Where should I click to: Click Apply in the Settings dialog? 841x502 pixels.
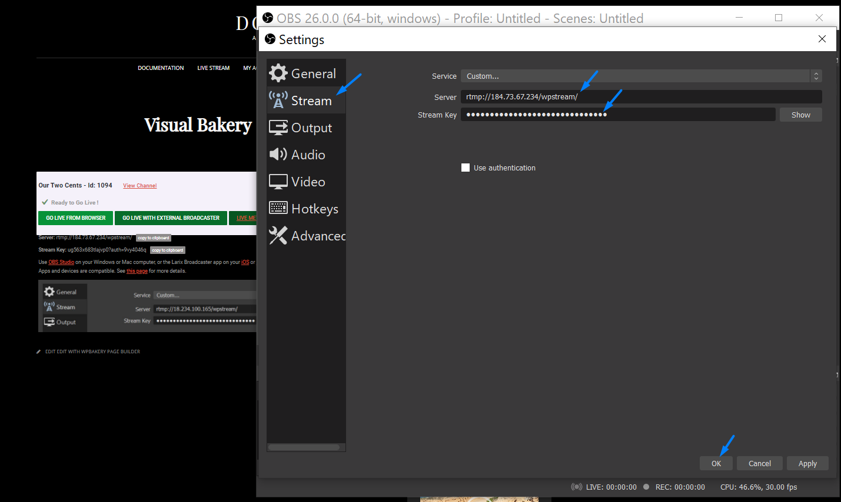coord(807,463)
